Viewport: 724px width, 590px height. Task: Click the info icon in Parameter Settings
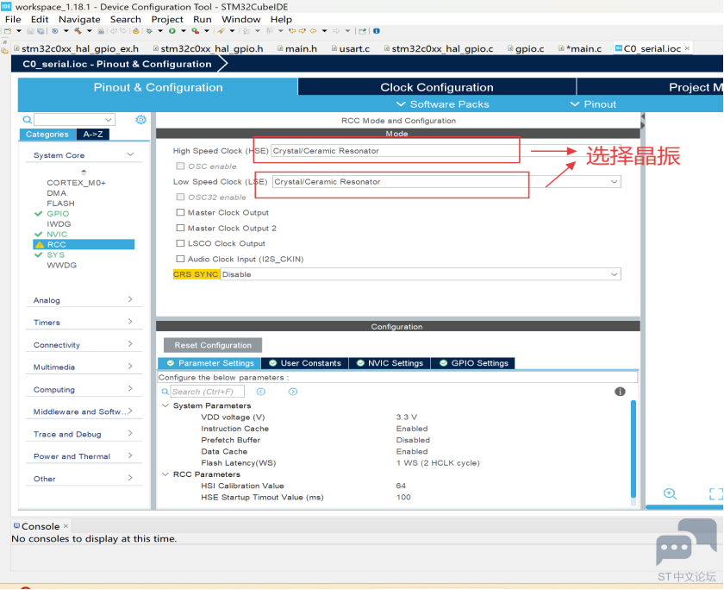point(620,392)
